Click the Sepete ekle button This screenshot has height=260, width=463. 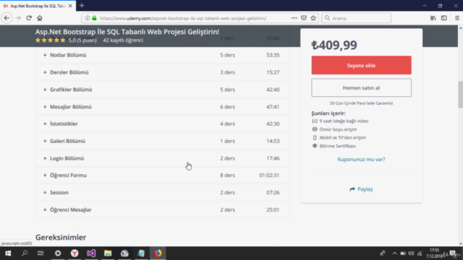coord(361,65)
